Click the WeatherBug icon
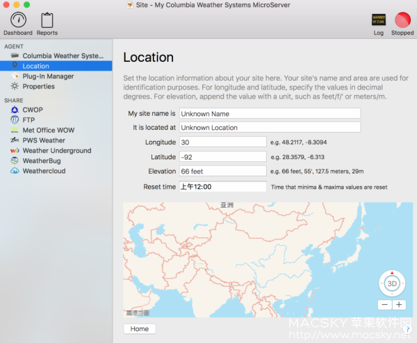The image size is (417, 343). coord(15,160)
